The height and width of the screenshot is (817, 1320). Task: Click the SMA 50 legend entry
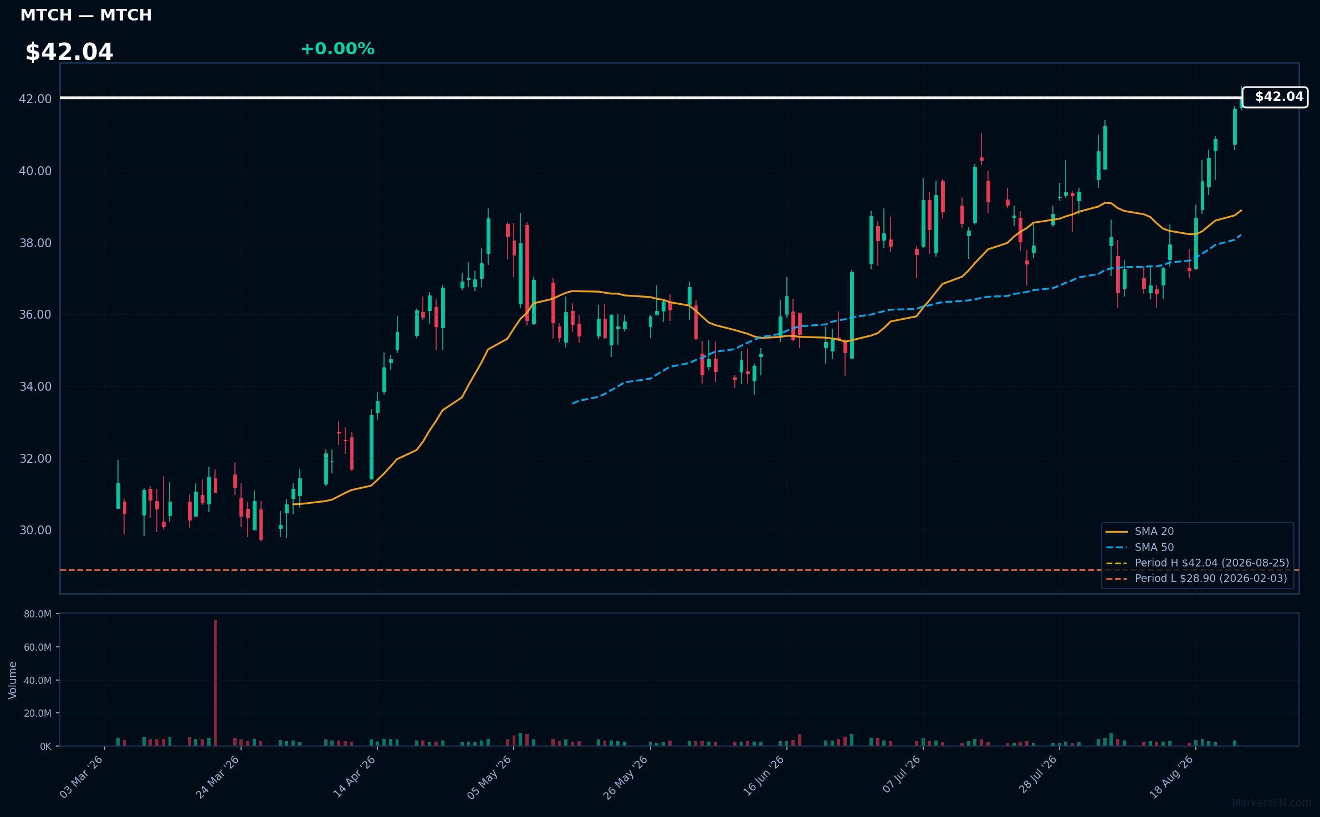coord(1140,547)
